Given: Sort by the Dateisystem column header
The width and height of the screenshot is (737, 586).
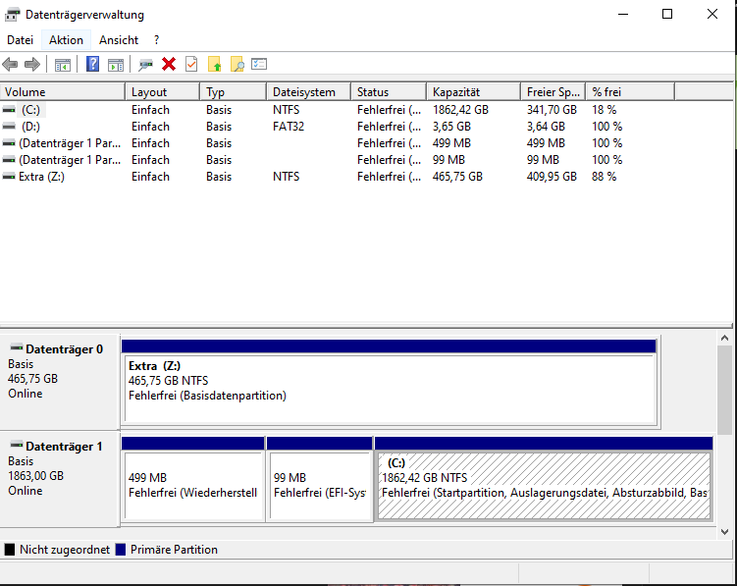Looking at the screenshot, I should [309, 91].
